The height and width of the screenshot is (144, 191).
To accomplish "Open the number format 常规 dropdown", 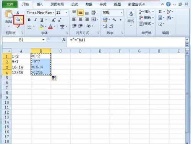I will [121, 13].
